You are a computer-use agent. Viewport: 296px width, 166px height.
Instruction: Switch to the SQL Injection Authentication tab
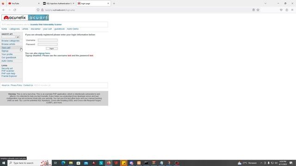click(58, 3)
